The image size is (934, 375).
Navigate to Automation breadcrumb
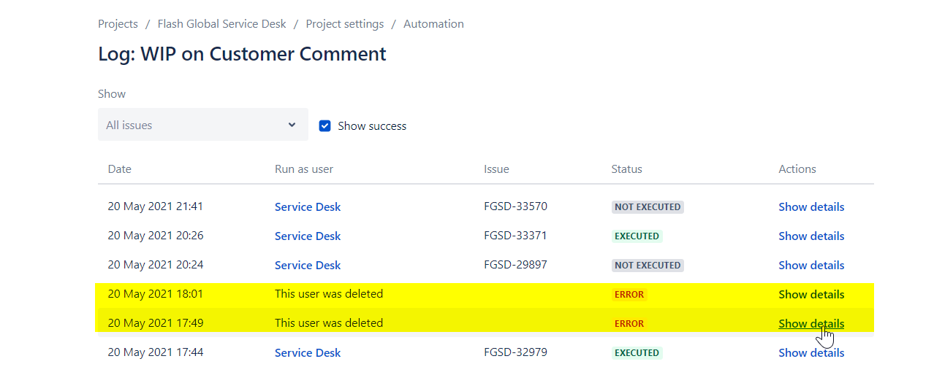point(433,24)
